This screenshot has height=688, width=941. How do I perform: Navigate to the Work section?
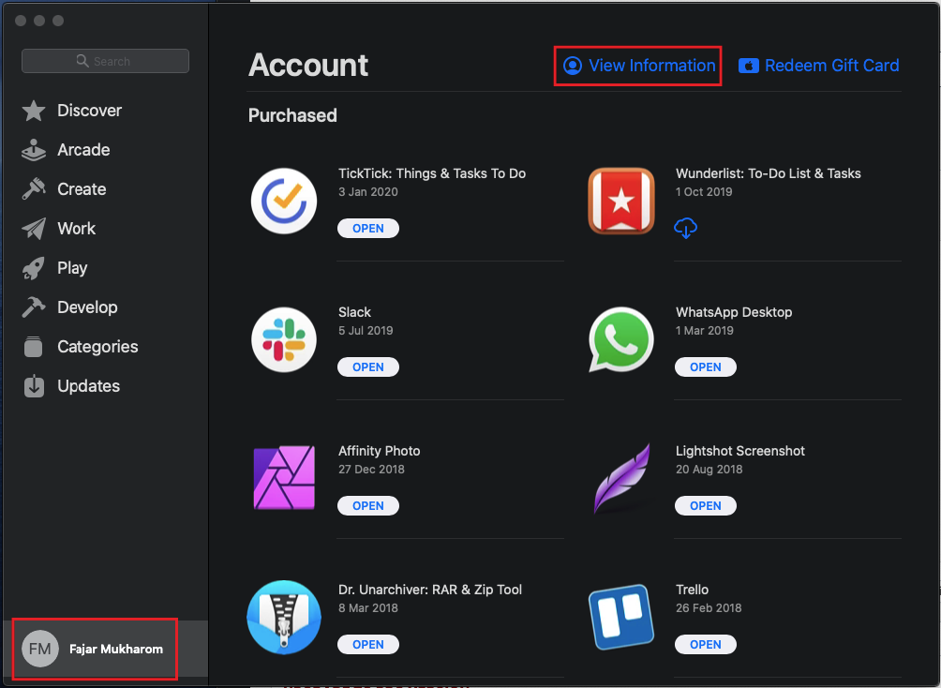point(76,229)
